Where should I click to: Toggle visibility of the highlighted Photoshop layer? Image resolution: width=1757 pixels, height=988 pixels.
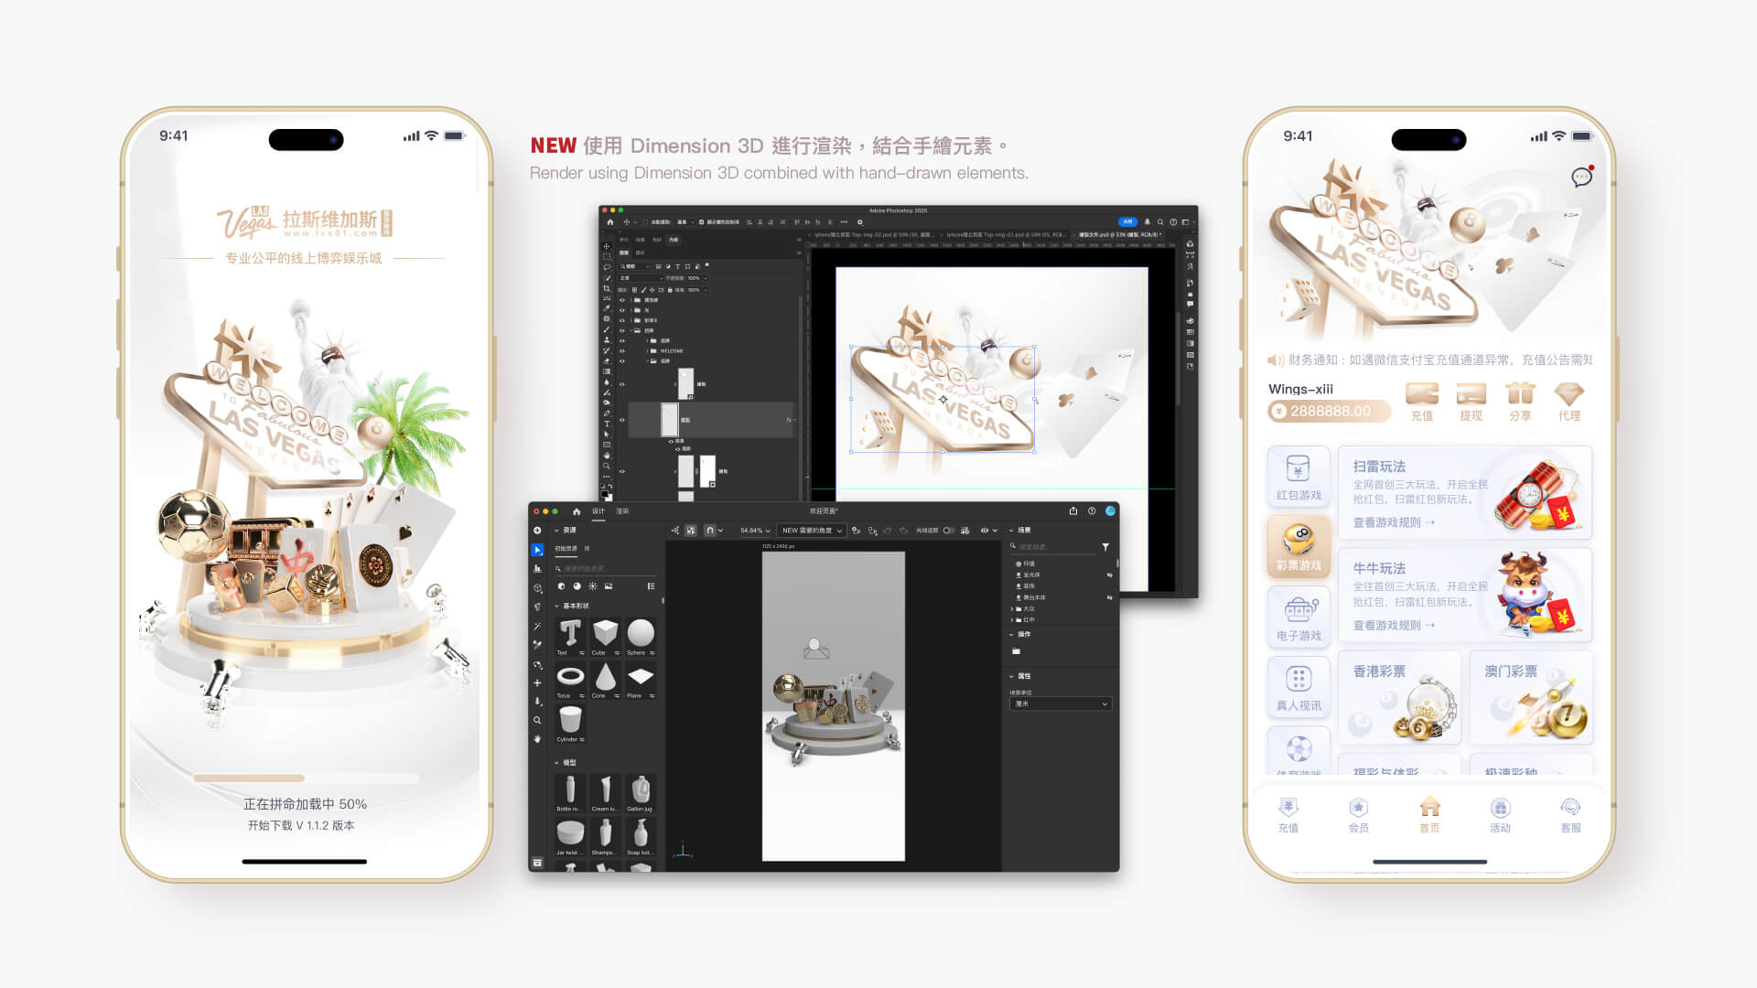622,420
